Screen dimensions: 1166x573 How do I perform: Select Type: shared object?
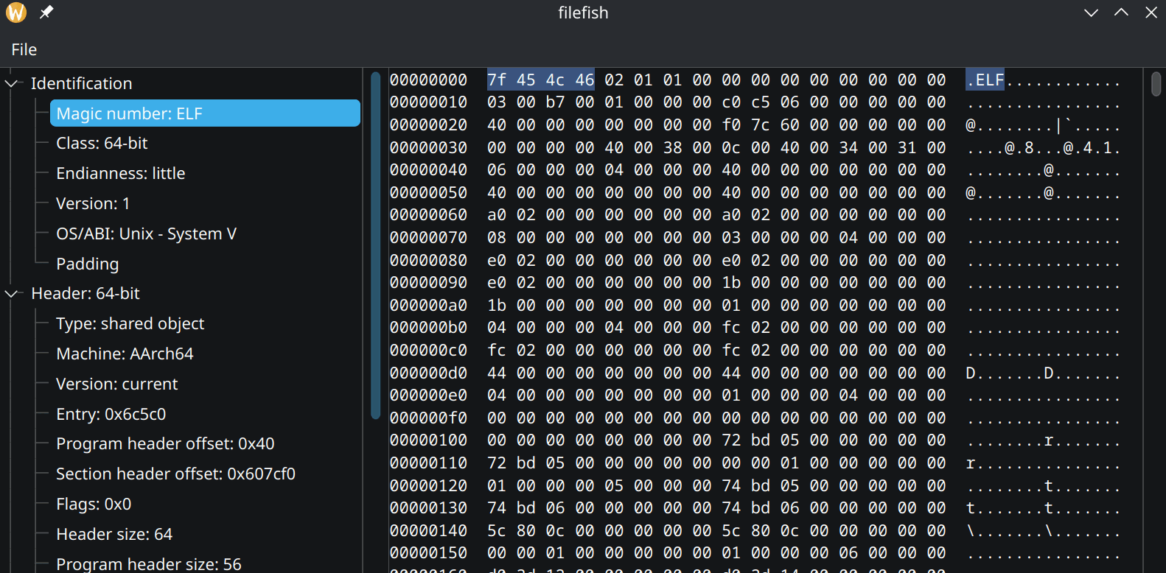(x=130, y=323)
